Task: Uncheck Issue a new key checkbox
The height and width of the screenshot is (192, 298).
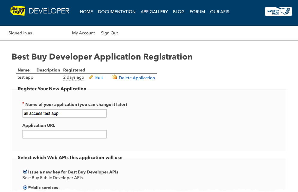Action: point(25,172)
